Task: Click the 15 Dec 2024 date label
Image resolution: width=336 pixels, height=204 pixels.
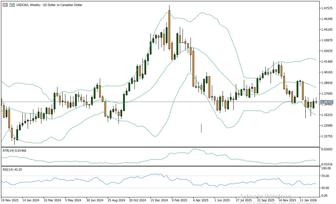Action: point(159,200)
